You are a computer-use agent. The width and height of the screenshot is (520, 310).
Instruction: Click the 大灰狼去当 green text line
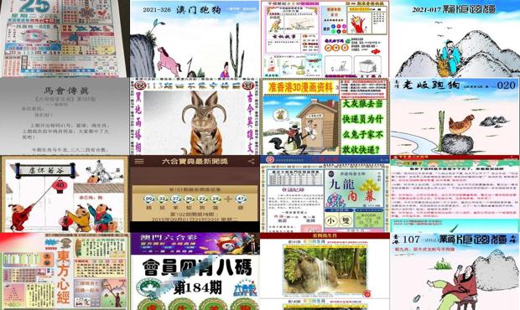[x=362, y=104]
